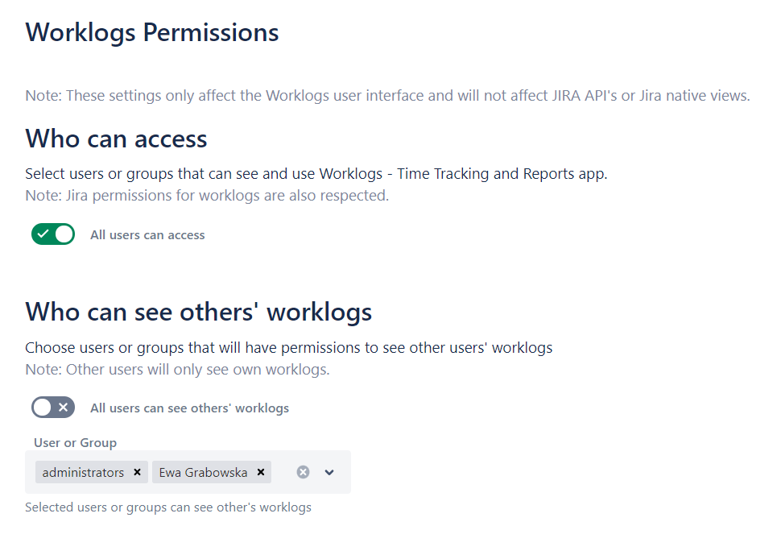Click the 'All users can access' label
The width and height of the screenshot is (781, 559).
[147, 234]
